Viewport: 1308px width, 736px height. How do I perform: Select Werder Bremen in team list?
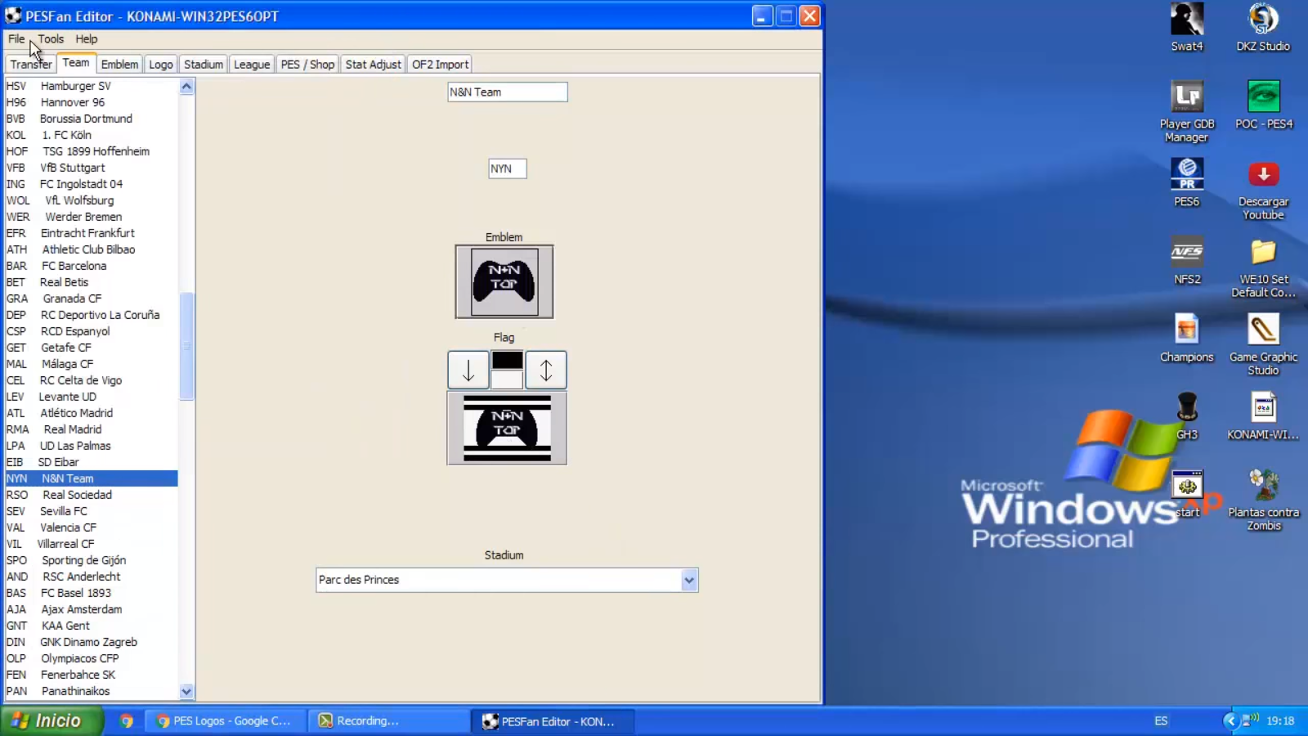(x=92, y=217)
